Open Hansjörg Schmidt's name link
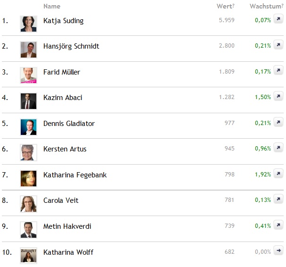The width and height of the screenshot is (286, 267). [x=71, y=46]
